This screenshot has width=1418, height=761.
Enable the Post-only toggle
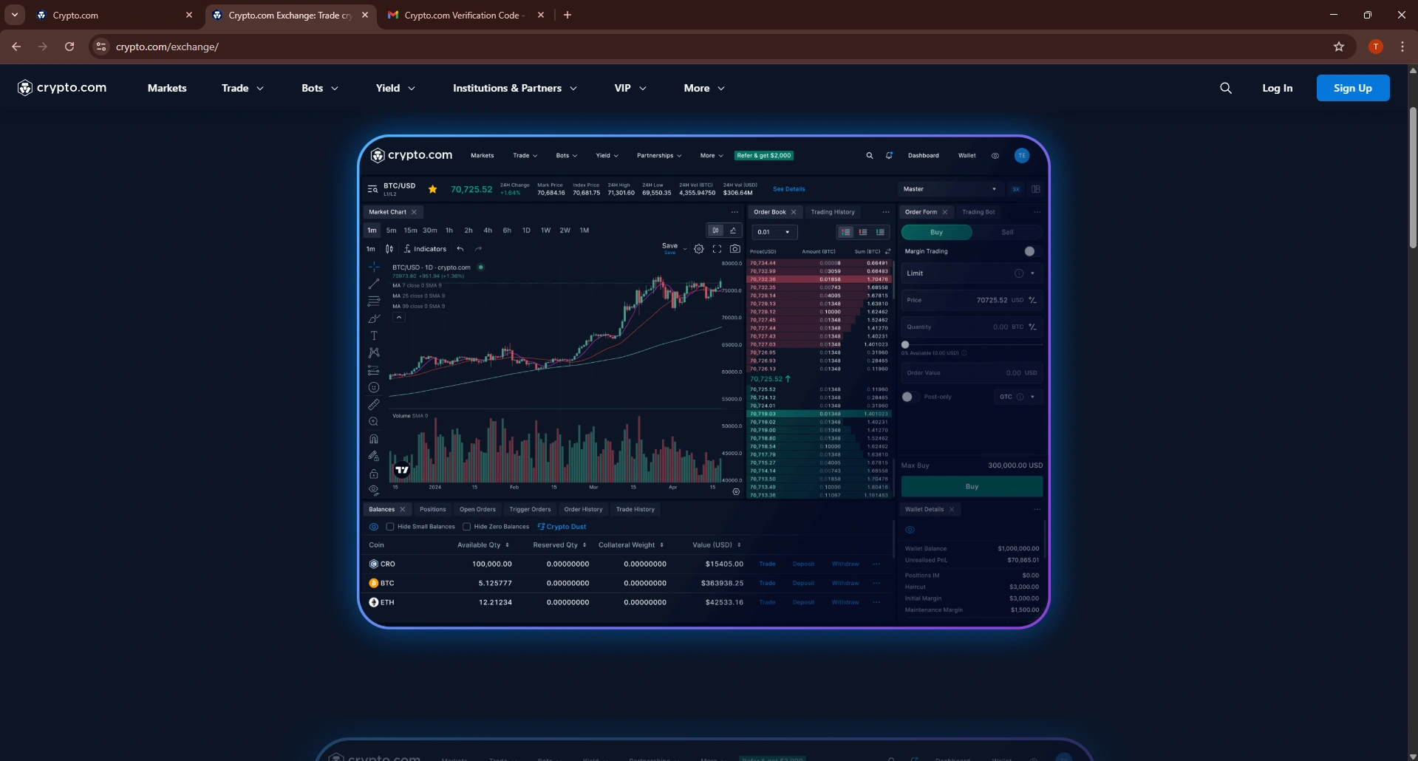907,397
